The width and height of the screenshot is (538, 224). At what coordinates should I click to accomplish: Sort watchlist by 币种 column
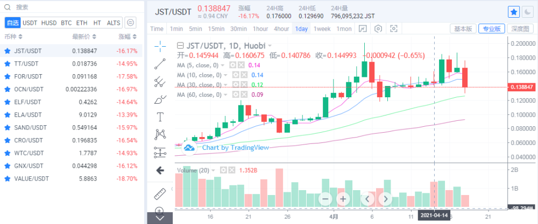coord(13,37)
